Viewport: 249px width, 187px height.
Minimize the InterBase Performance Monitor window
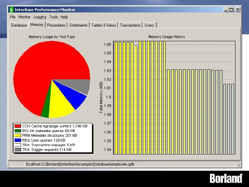tap(225, 10)
